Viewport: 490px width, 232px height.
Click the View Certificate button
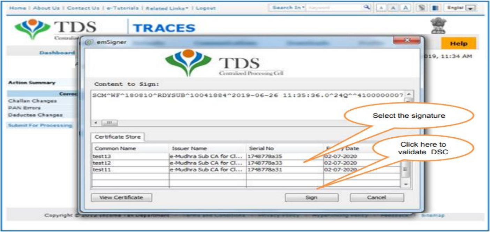click(x=121, y=198)
